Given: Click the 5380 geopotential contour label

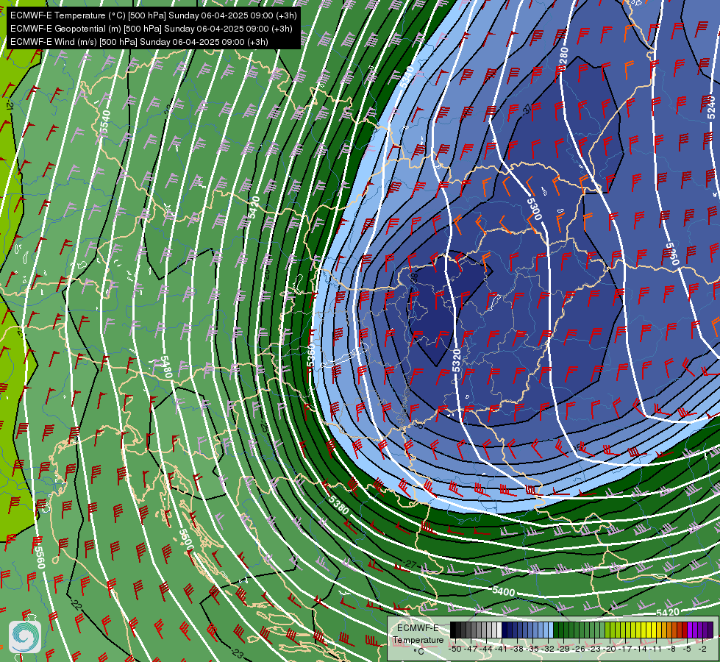Looking at the screenshot, I should click(x=339, y=505).
